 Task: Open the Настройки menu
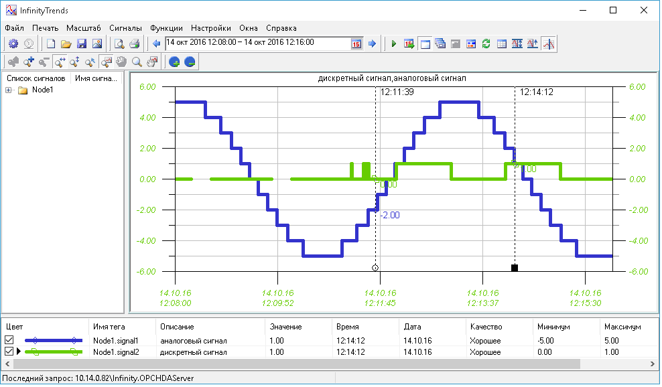pyautogui.click(x=210, y=28)
